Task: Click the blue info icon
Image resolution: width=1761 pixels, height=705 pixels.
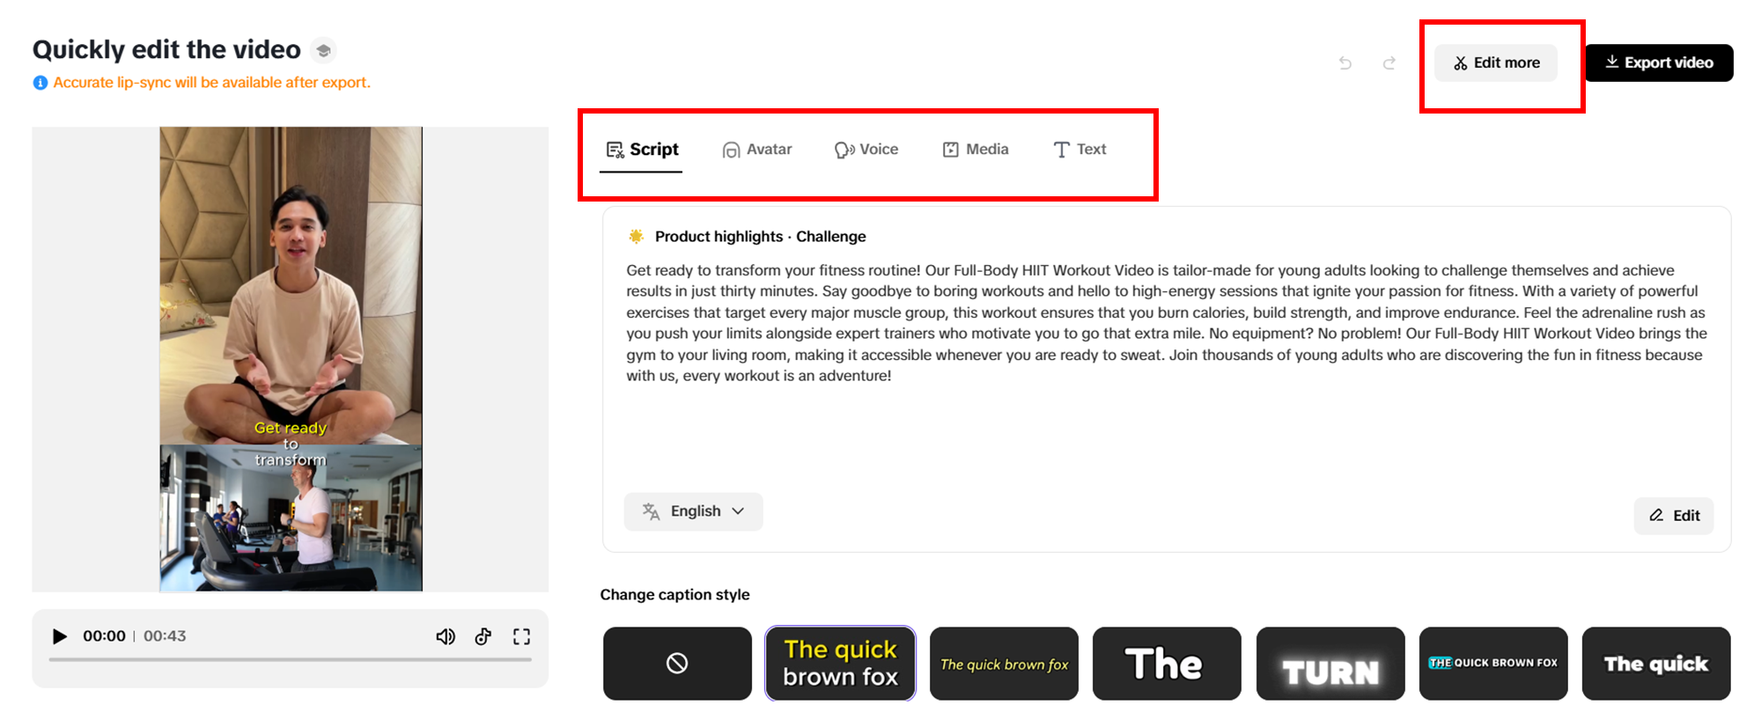Action: 41,83
